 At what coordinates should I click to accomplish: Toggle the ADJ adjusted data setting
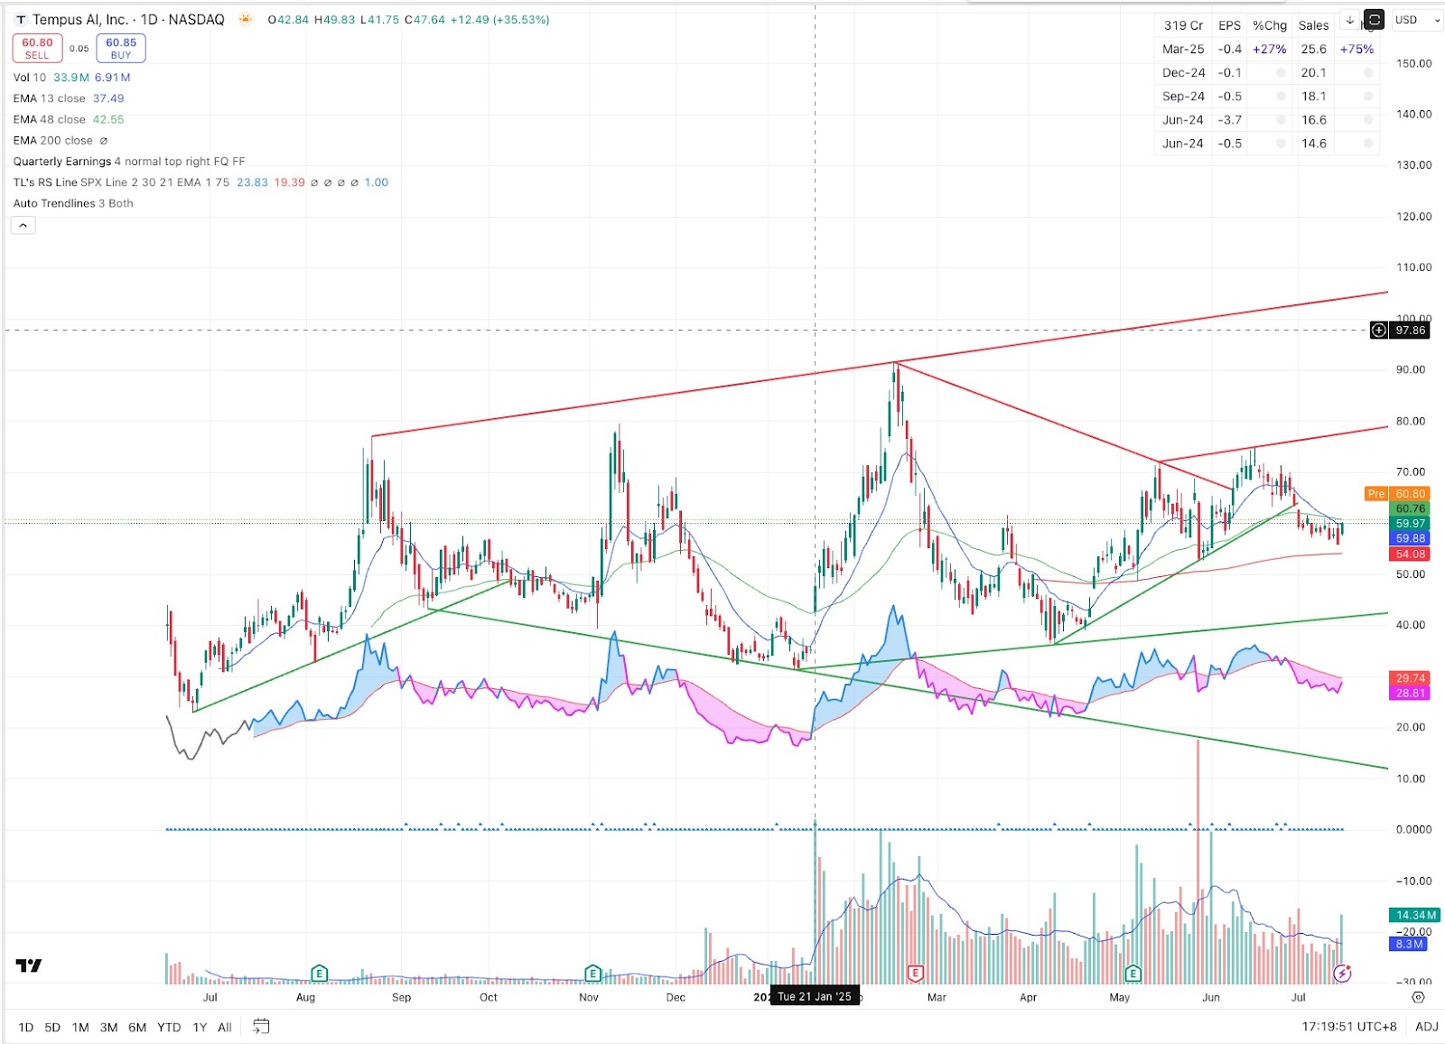(x=1427, y=1027)
